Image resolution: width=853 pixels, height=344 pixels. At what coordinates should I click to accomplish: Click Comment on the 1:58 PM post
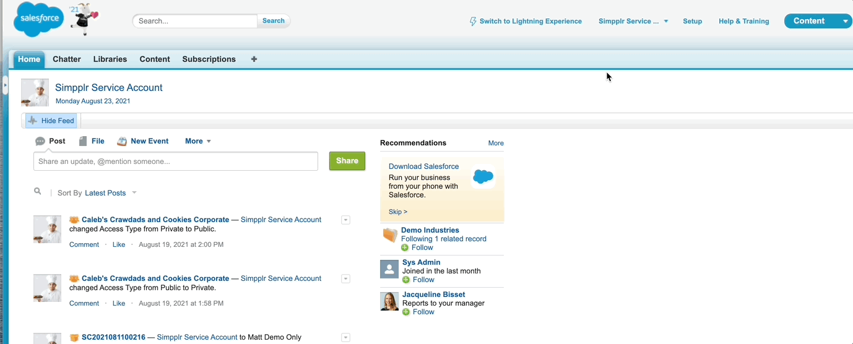pos(84,303)
